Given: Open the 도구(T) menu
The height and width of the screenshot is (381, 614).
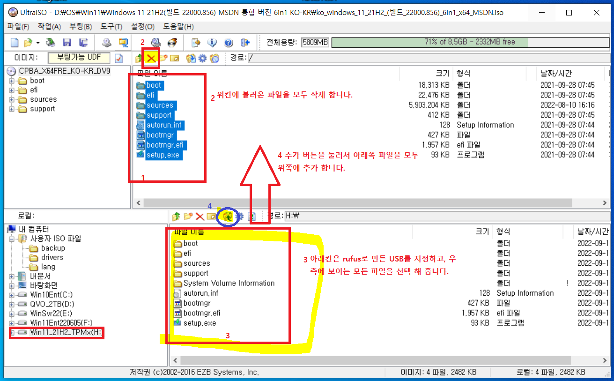Looking at the screenshot, I should [x=111, y=27].
